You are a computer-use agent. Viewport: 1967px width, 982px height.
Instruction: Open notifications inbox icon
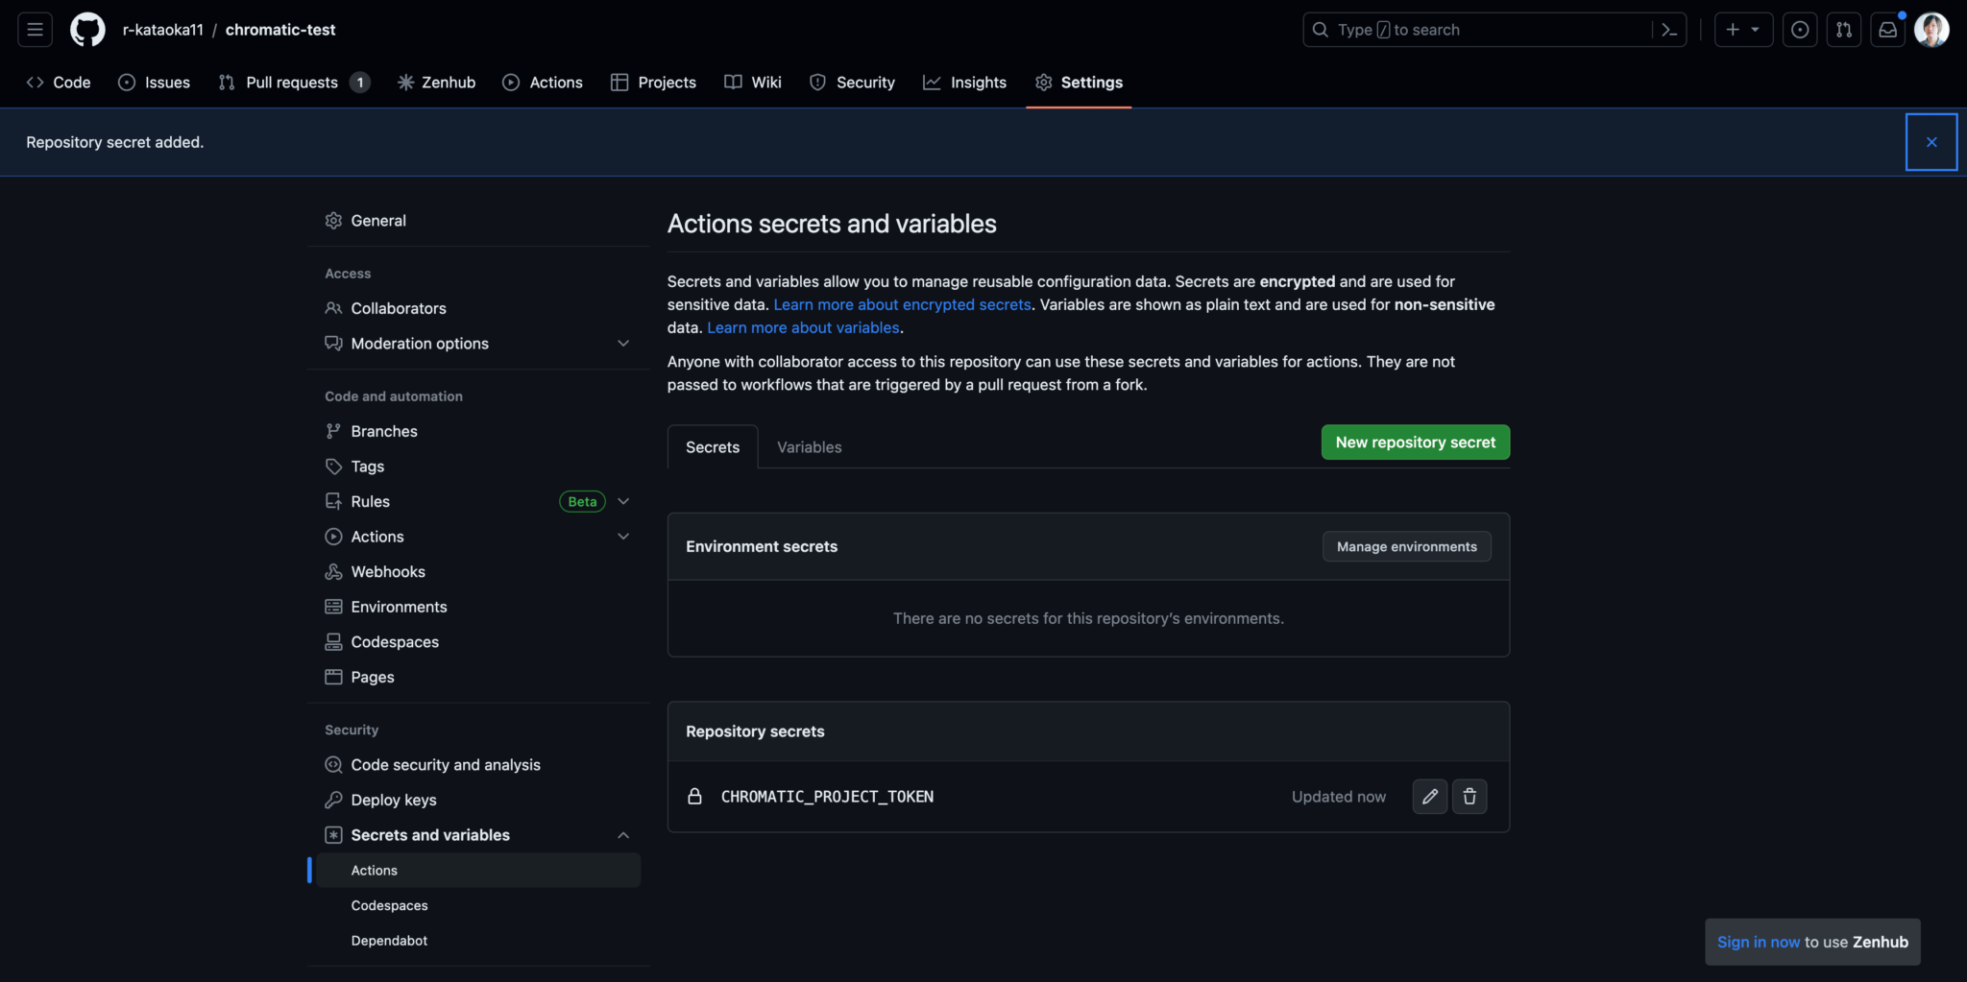1887,30
